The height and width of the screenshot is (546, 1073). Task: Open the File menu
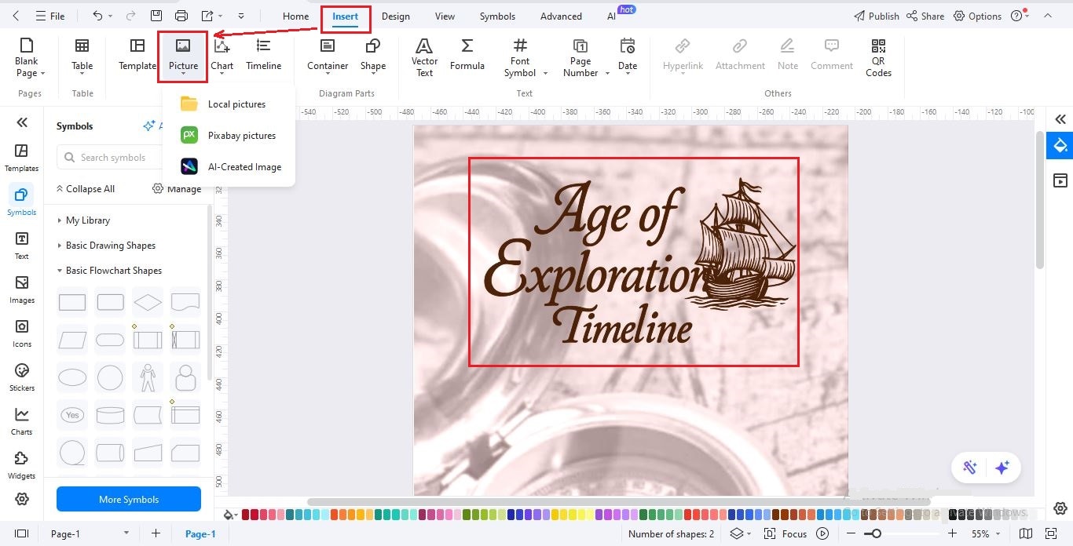[50, 16]
